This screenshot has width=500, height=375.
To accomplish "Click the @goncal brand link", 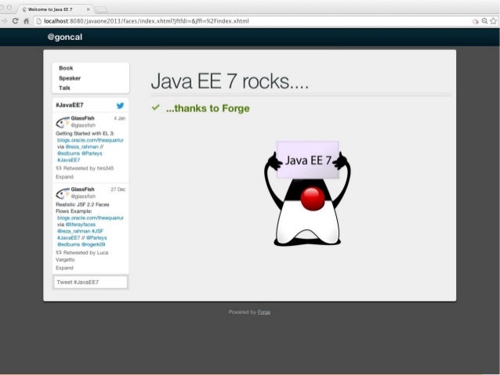I will point(65,37).
